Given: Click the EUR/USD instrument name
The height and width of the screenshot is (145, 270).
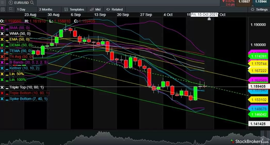Looking at the screenshot, I should pyautogui.click(x=21, y=3).
